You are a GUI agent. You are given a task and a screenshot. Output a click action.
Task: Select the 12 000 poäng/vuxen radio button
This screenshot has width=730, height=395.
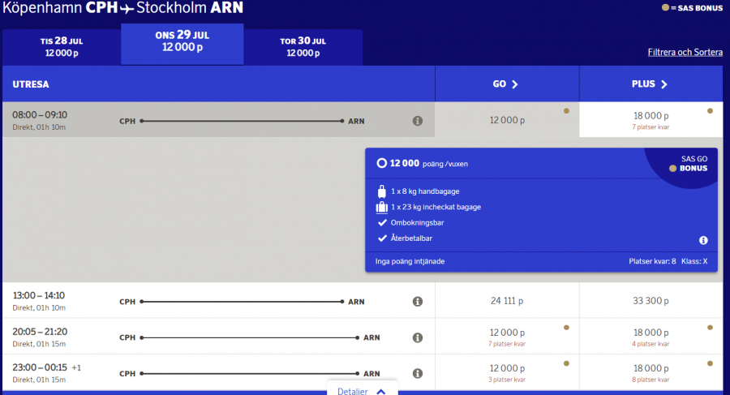(382, 163)
